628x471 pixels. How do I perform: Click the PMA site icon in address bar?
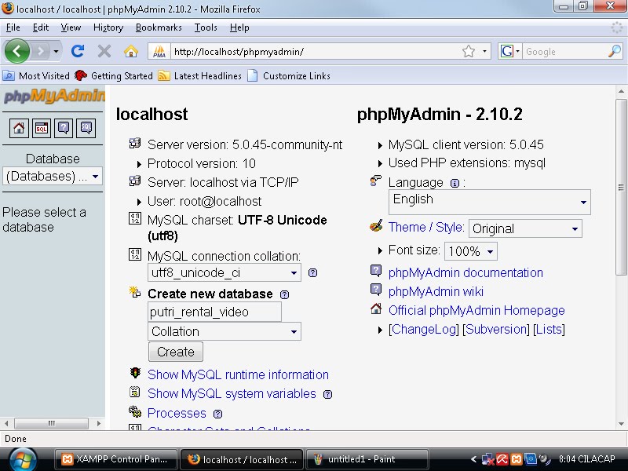tap(159, 51)
